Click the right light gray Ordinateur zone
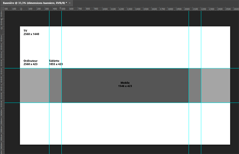Viewport: 239px width, 154px height. point(215,85)
